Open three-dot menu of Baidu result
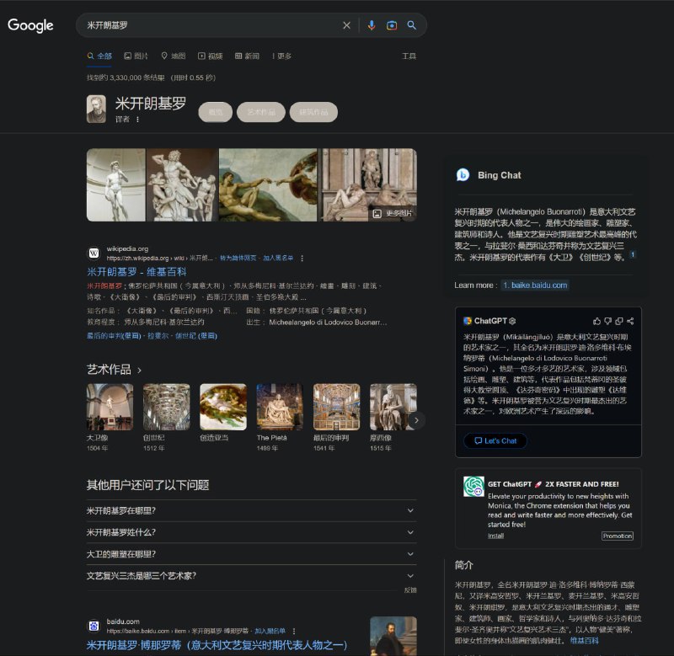 click(294, 631)
